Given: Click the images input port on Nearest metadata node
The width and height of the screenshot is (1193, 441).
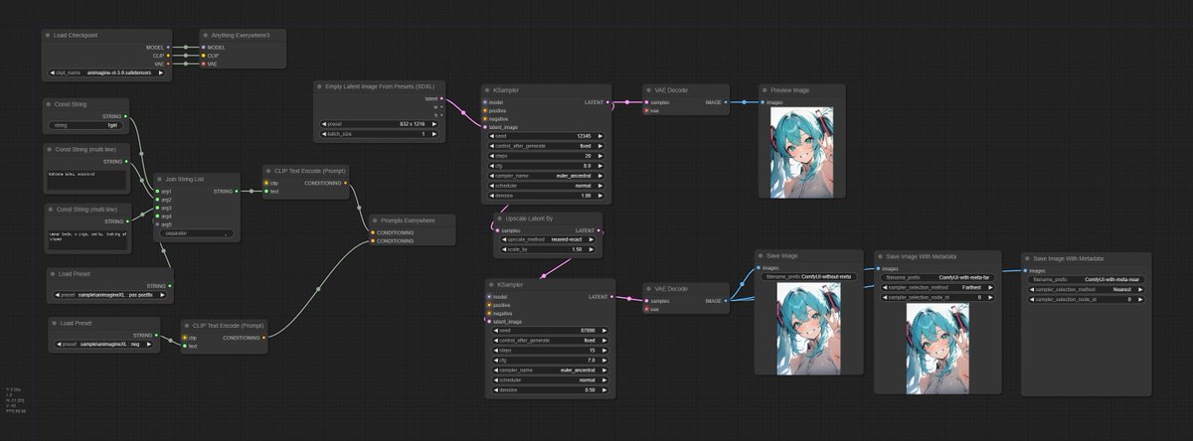Looking at the screenshot, I should click(x=1026, y=269).
